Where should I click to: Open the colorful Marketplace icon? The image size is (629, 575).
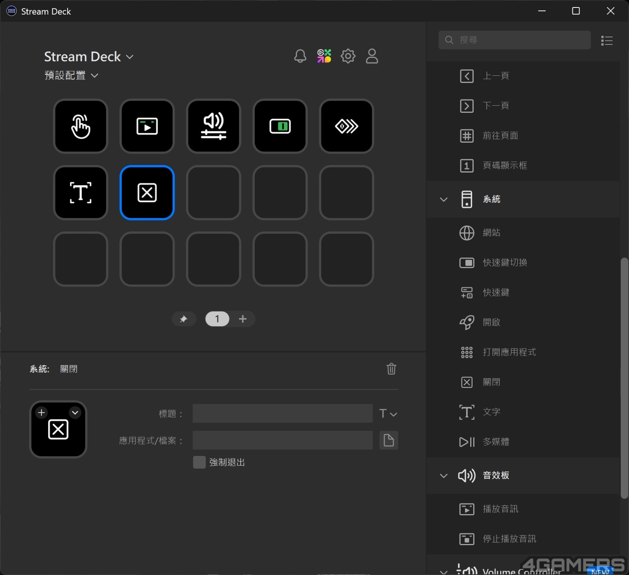324,56
